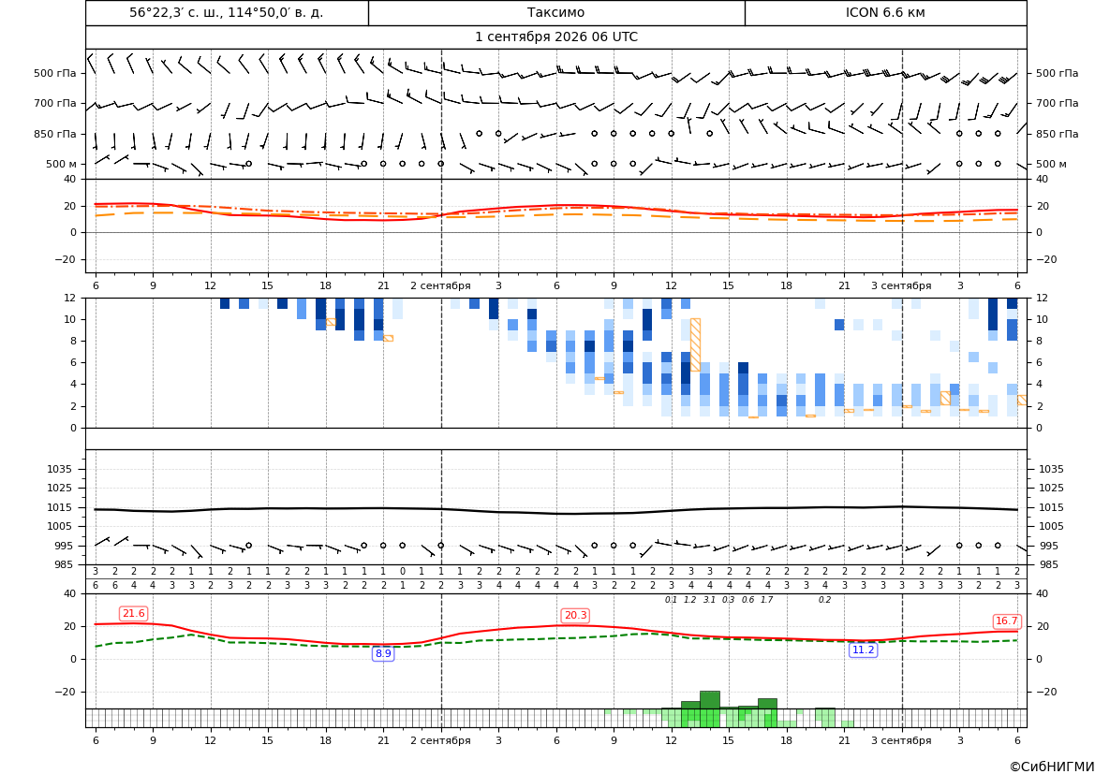Select the Таксимо station title cell
Image resolution: width=1095 pixels, height=774 pixels.
point(556,12)
